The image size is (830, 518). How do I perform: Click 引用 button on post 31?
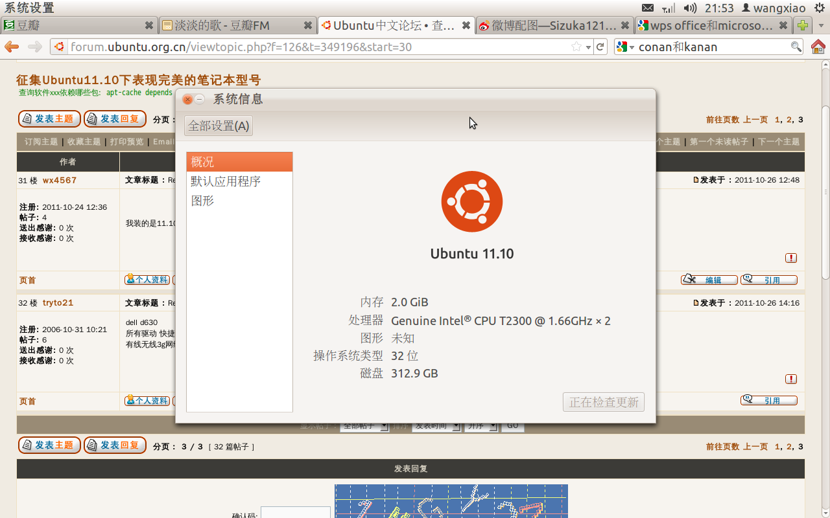(x=769, y=280)
